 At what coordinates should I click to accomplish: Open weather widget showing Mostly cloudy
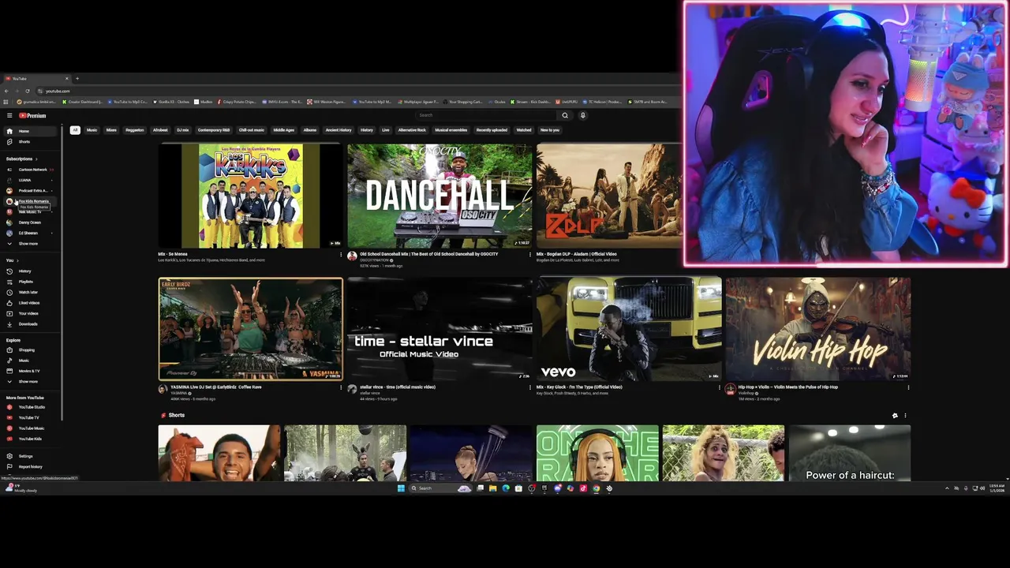pos(21,488)
